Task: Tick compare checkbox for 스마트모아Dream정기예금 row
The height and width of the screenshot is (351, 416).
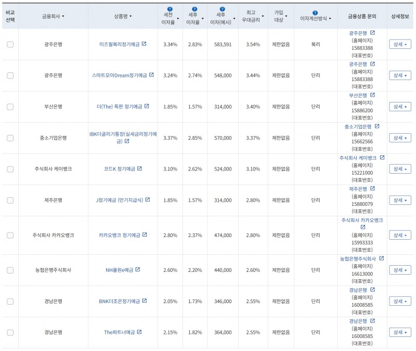Action: pyautogui.click(x=10, y=75)
